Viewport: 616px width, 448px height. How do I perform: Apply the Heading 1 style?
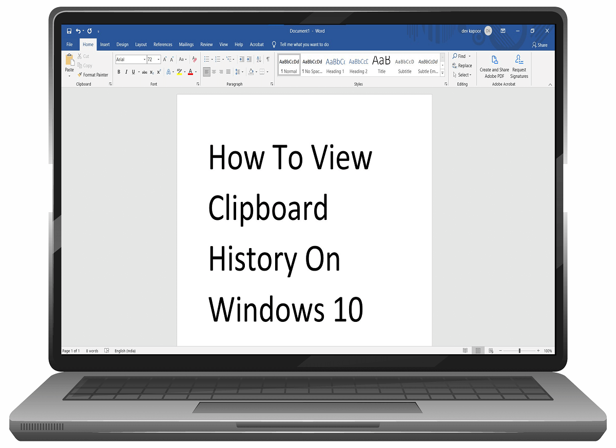click(335, 65)
